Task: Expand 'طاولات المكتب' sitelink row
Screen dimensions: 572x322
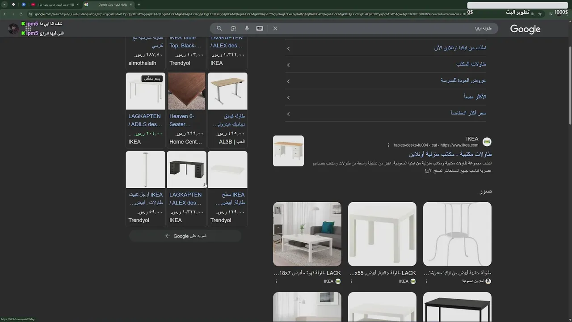Action: (386, 64)
